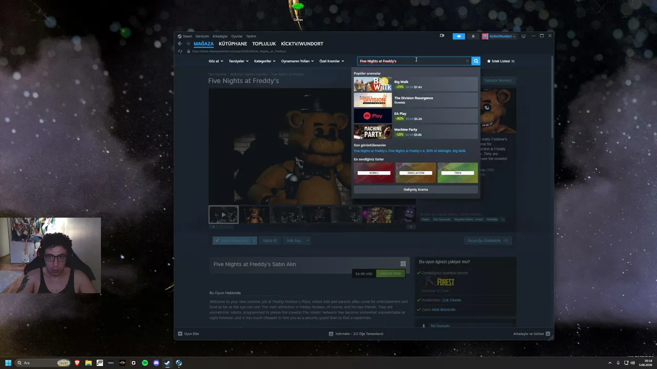Open File Explorer from taskbar

(88, 363)
